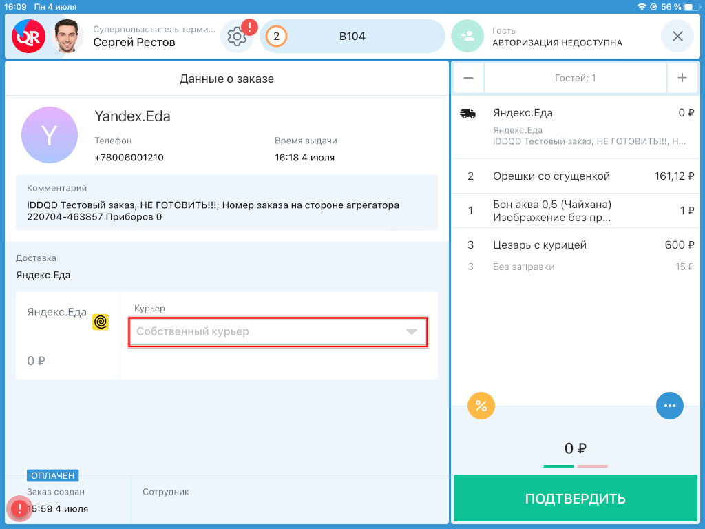Select the Yandex.Eda customer name
The height and width of the screenshot is (529, 705).
point(132,116)
